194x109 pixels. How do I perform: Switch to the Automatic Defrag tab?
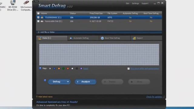point(83,38)
